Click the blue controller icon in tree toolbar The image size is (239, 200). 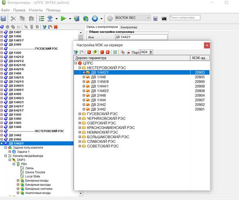(x=2, y=27)
